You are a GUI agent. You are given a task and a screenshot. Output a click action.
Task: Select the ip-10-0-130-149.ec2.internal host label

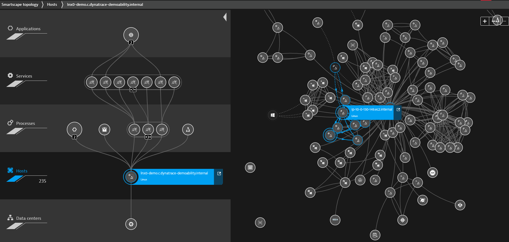tap(372, 109)
